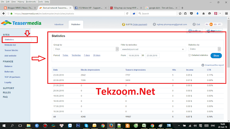Select the 30 days period link
Screen dimensions: 230x129
[97, 55]
